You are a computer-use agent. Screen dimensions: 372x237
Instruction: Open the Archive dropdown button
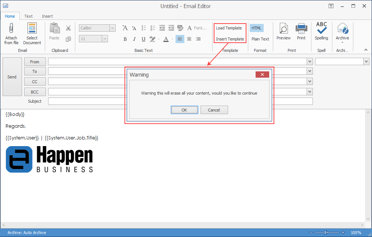tap(342, 33)
